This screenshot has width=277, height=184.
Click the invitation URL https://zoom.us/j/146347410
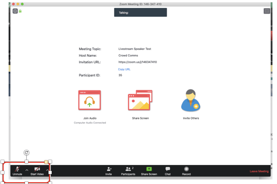[138, 62]
